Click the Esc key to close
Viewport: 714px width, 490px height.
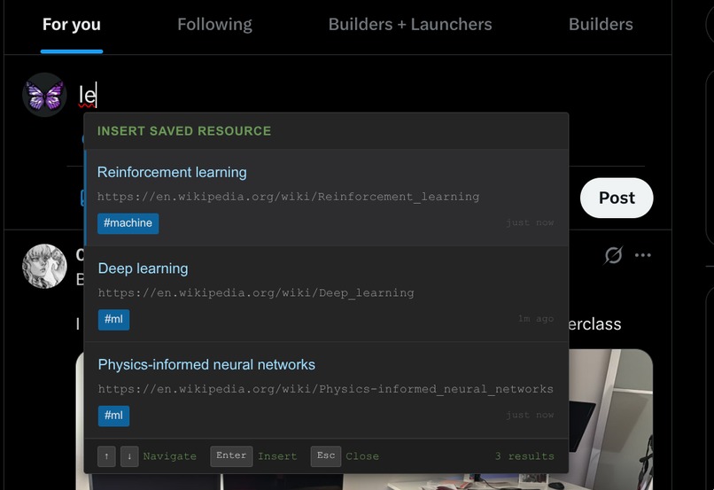pyautogui.click(x=326, y=455)
